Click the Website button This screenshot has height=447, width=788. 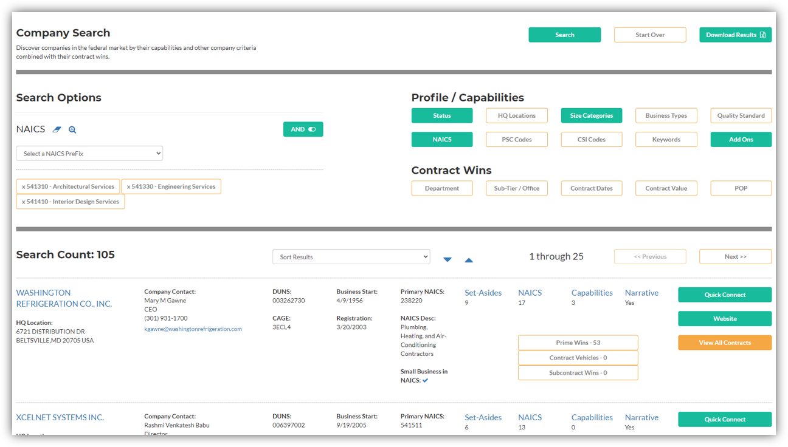tap(725, 318)
